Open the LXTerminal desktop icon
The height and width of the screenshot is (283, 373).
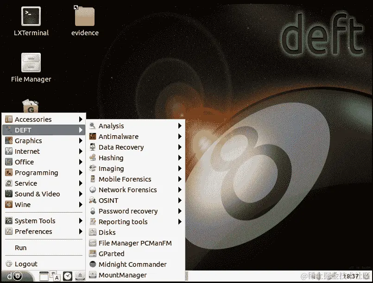click(31, 16)
